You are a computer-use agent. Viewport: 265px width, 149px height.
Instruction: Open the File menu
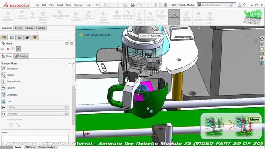click(x=37, y=5)
